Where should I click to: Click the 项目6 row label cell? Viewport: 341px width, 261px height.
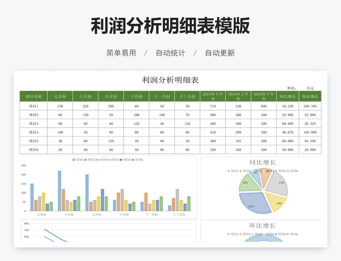(34, 150)
